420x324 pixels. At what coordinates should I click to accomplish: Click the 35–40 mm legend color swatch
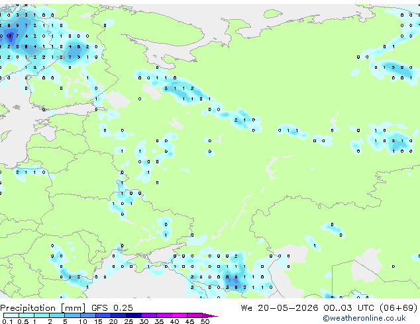coord(164,315)
